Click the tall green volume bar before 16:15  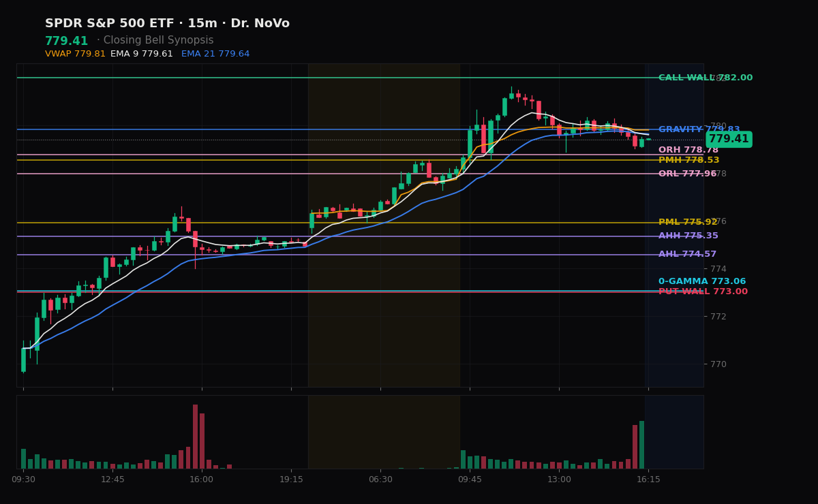pos(641,445)
